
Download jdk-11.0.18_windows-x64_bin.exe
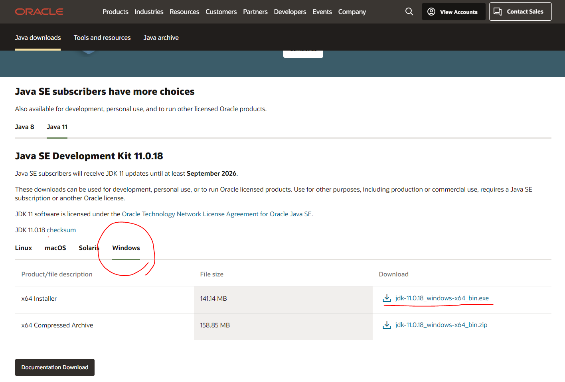click(442, 298)
